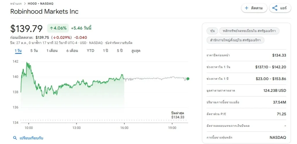Click the ปริมาณการซื้อขายเฉลี่ย row label

click(223, 102)
